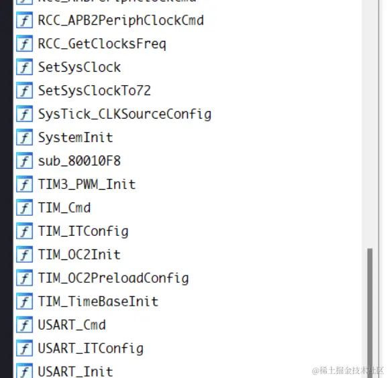Select SetSysClockTo72 in the function list

95,90
